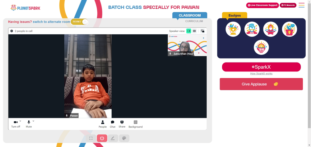Click '2 people in call' text
The width and height of the screenshot is (311, 147).
[24, 31]
